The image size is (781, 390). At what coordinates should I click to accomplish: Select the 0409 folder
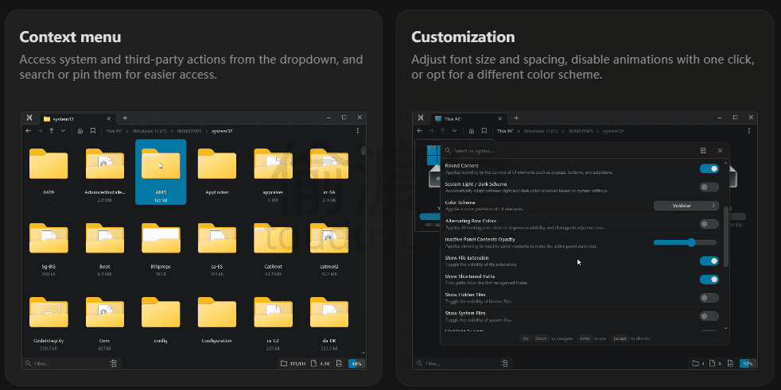49,163
